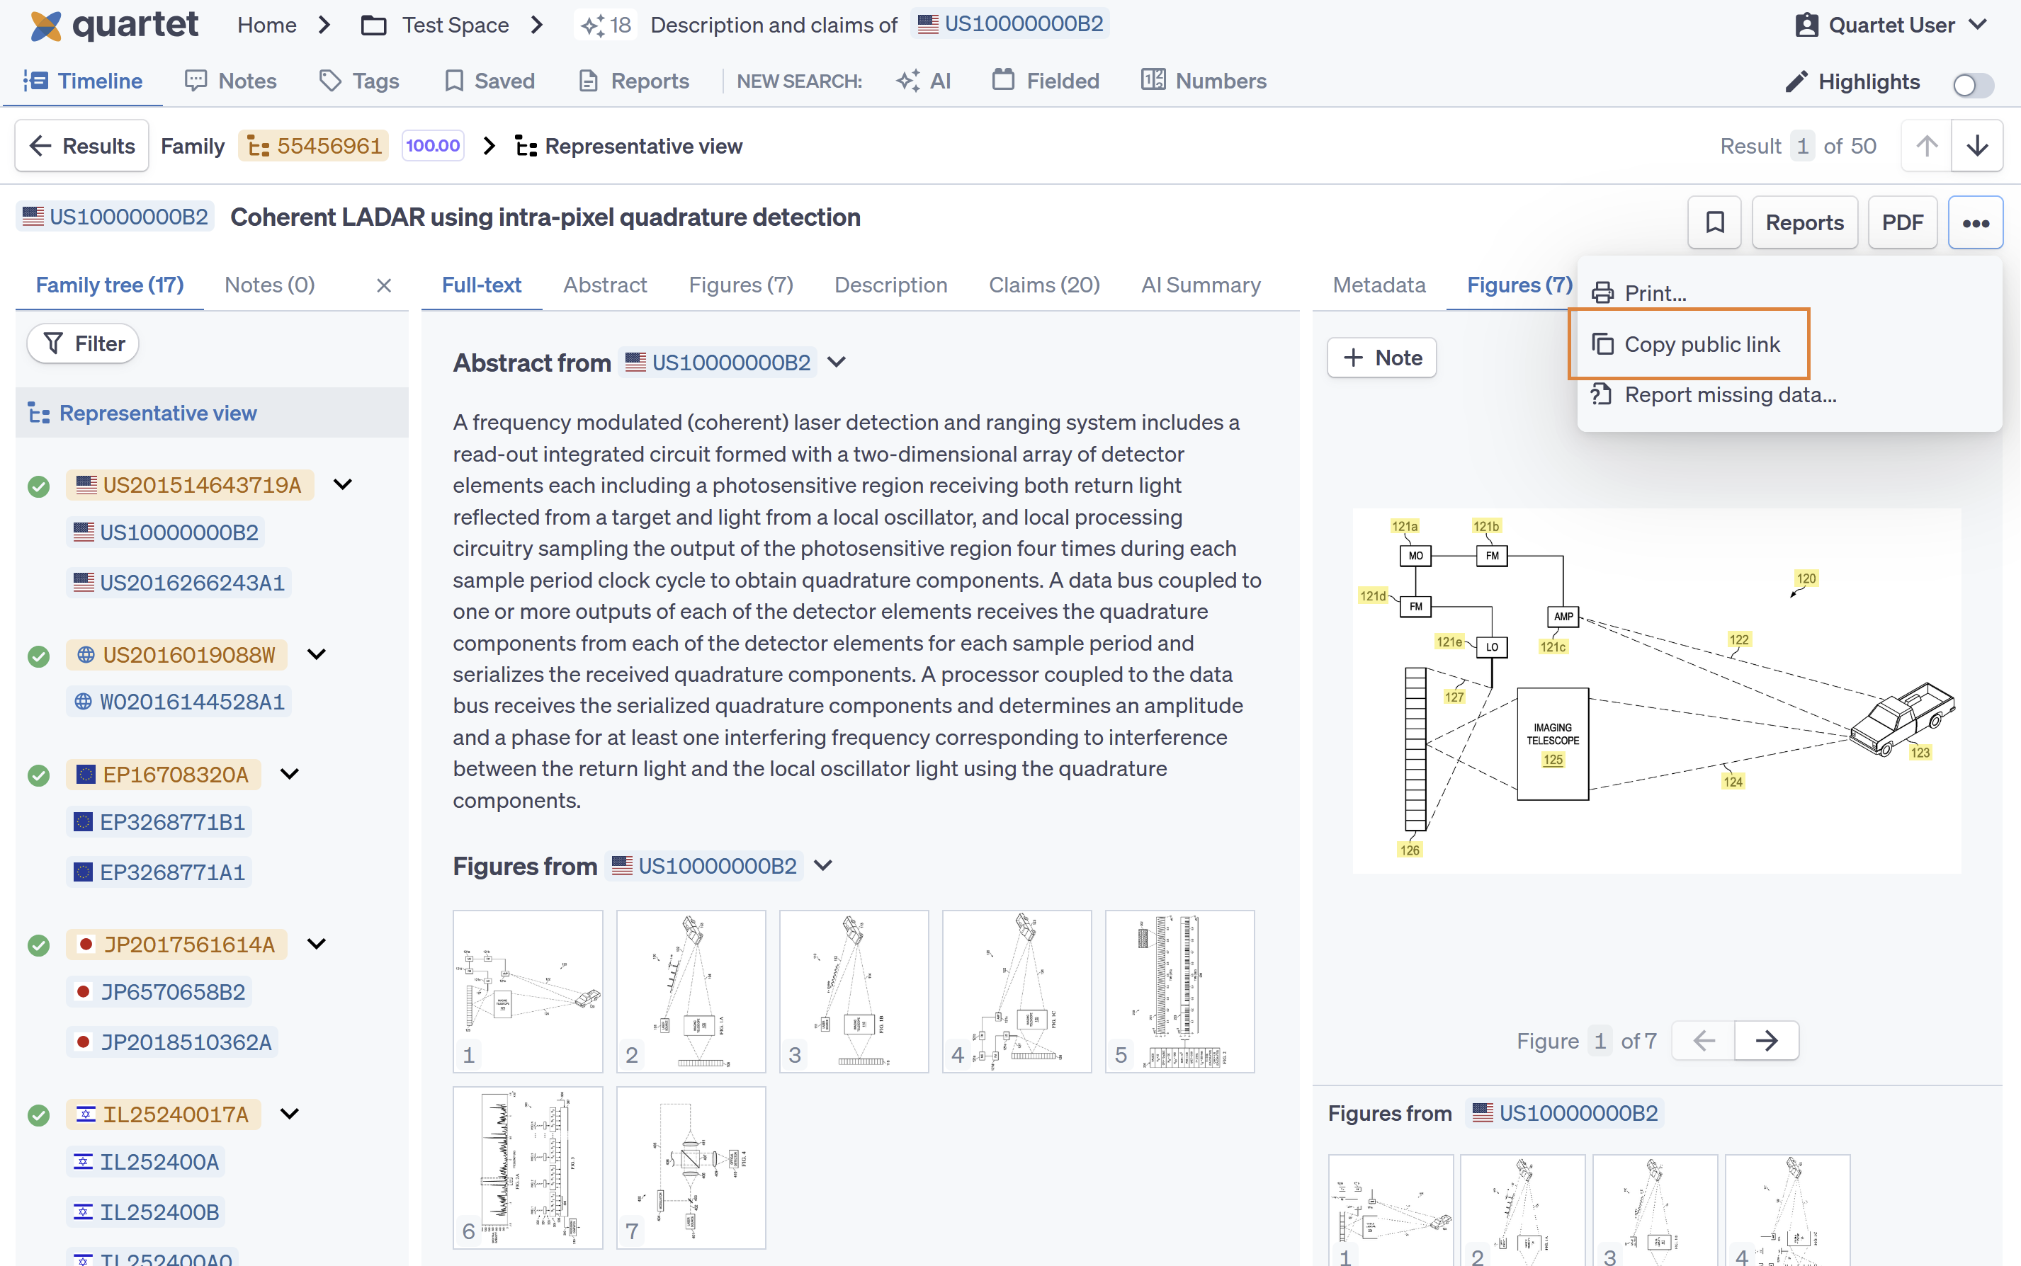Click green check next to US201514643719A
Image resolution: width=2021 pixels, height=1266 pixels.
pos(38,486)
